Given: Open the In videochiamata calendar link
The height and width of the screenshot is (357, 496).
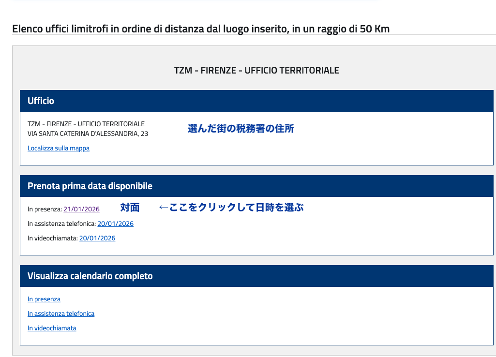Looking at the screenshot, I should click(52, 328).
